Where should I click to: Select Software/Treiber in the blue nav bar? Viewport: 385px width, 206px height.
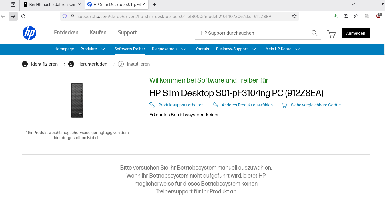coord(130,49)
